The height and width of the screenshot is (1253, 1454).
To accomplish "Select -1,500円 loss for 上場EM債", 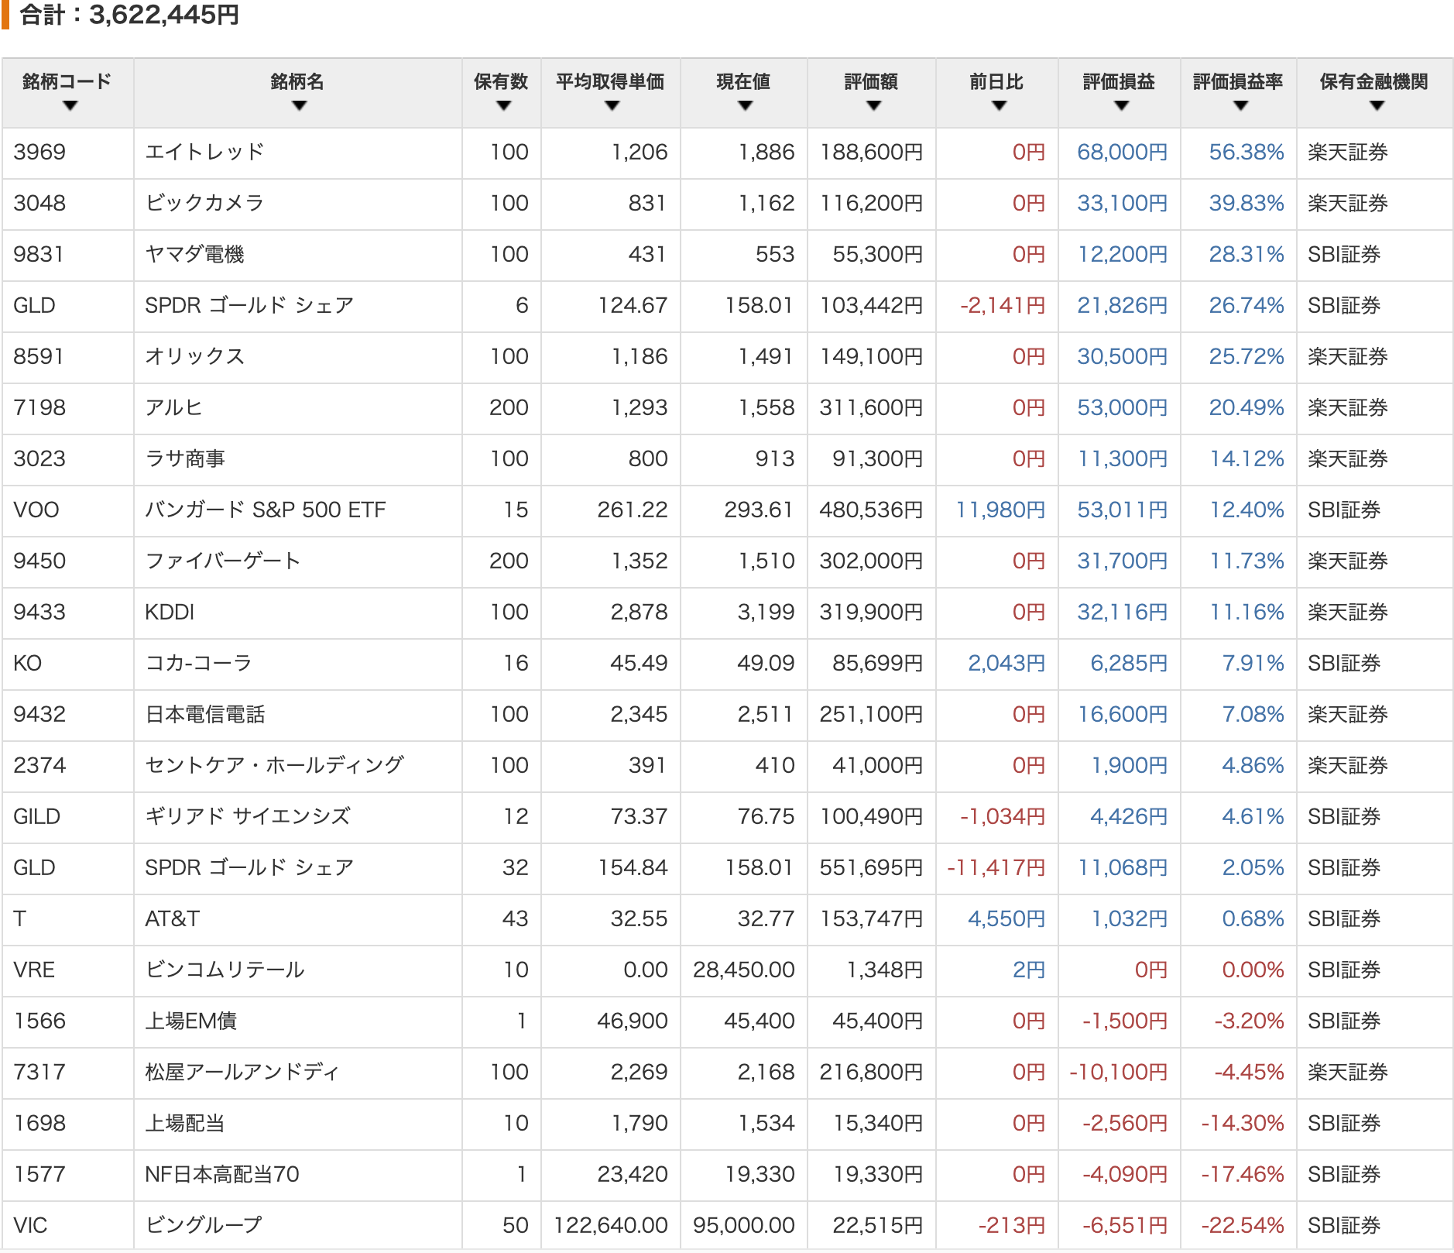I will coord(1125,1021).
